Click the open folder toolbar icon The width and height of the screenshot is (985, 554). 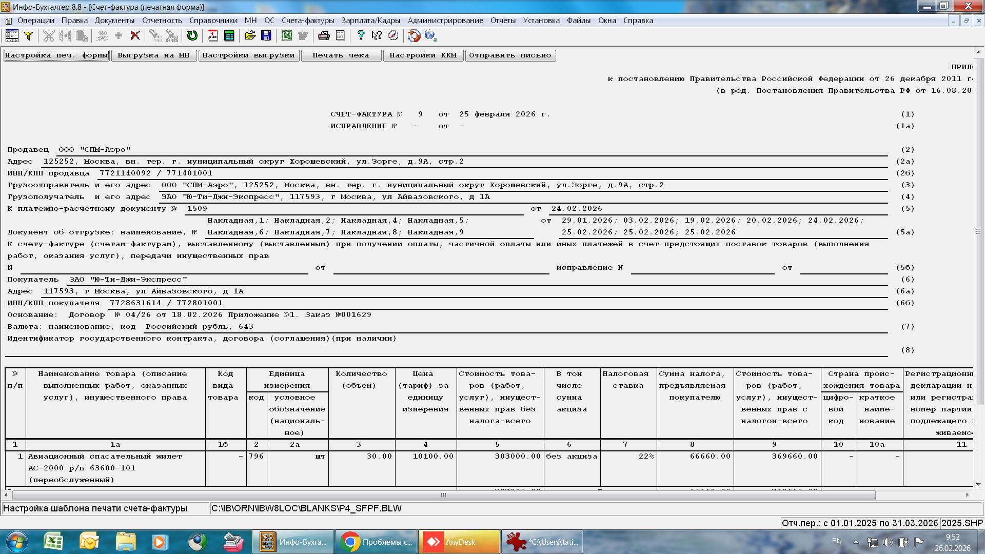[250, 35]
